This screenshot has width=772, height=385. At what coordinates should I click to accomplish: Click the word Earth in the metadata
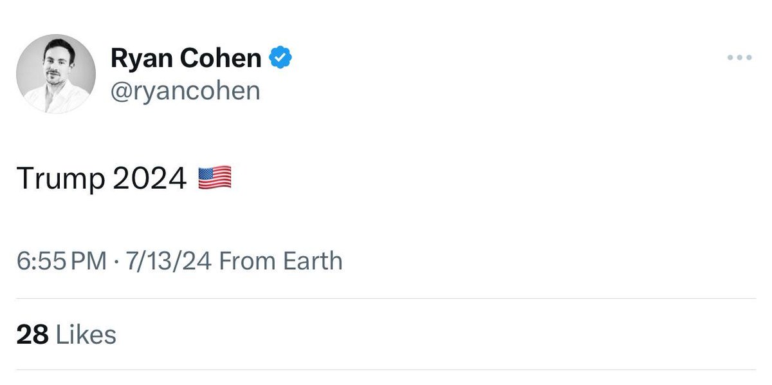tap(312, 261)
